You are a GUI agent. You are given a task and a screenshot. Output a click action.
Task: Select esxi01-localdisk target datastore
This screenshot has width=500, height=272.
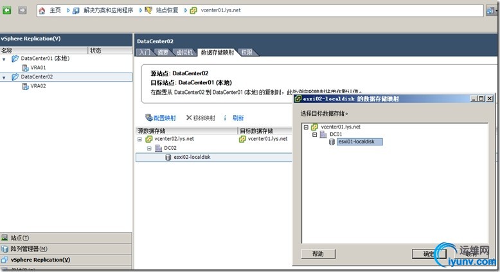[359, 141]
